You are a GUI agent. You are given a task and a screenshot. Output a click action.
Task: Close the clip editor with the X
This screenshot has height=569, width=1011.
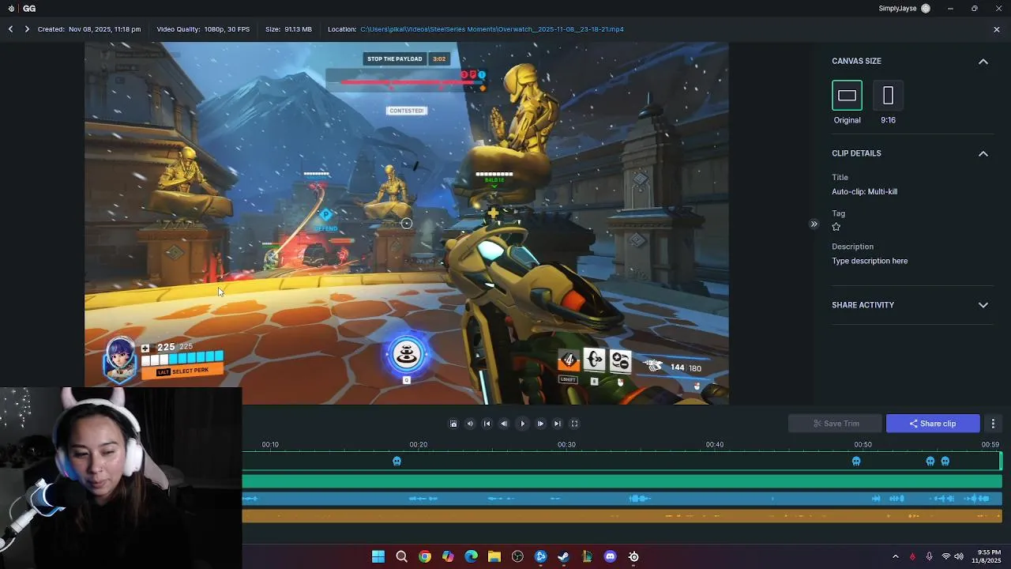pos(997,29)
